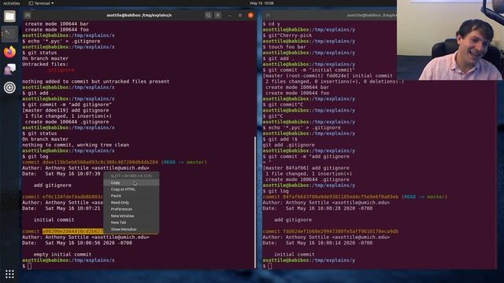
Task: Click 'nothing to commit, working tree clean'
Action: (x=76, y=145)
